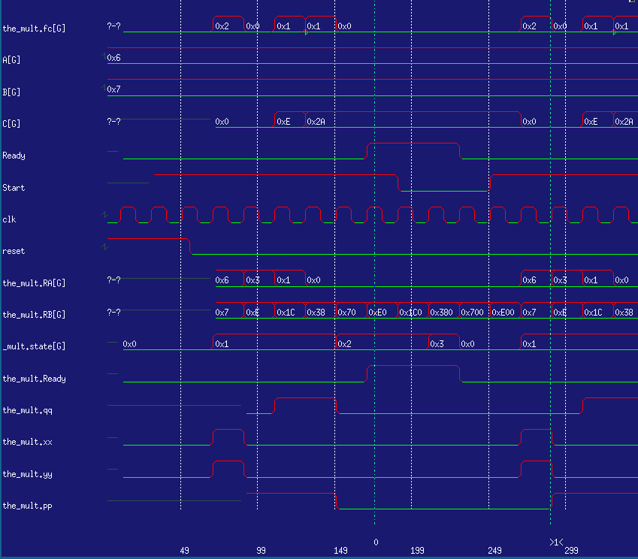The height and width of the screenshot is (559, 638).
Task: Select the _mult.state[G] signal label
Action: pos(34,346)
